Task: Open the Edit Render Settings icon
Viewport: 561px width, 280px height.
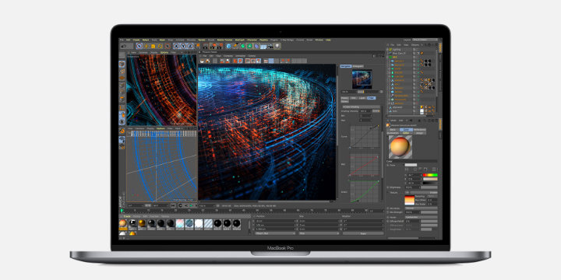Action: [221, 46]
